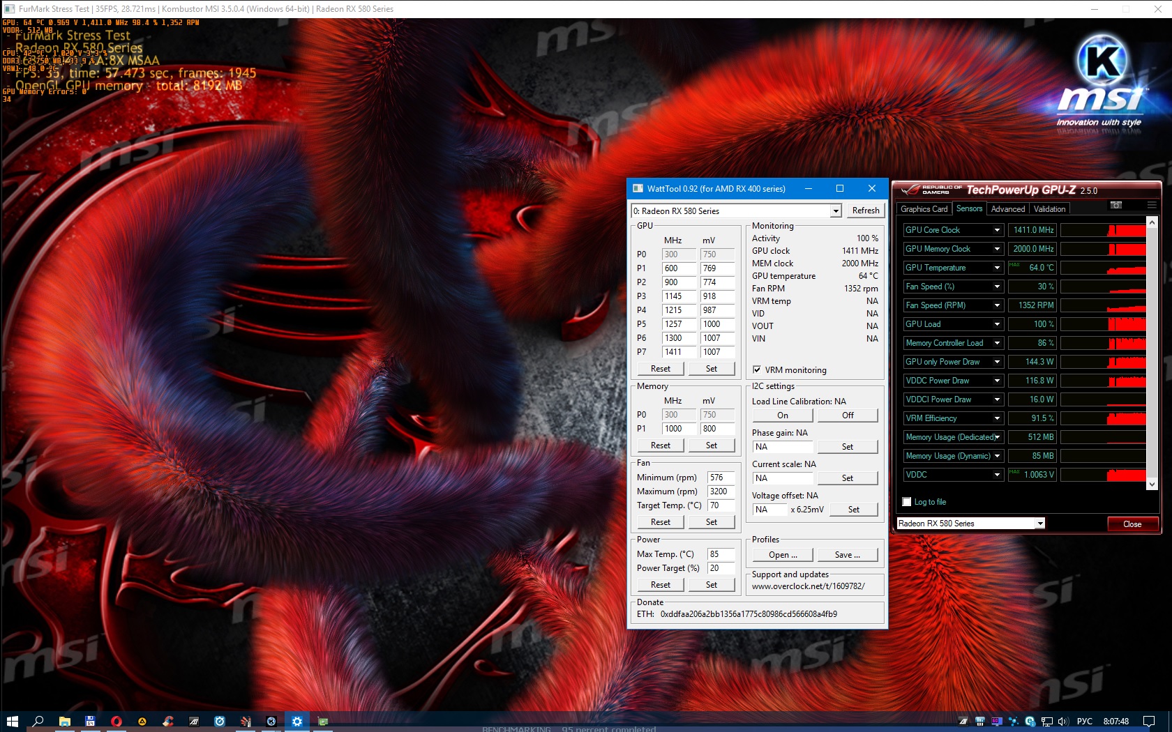Open the green graphics card taskbar icon
1172x732 pixels.
[323, 722]
